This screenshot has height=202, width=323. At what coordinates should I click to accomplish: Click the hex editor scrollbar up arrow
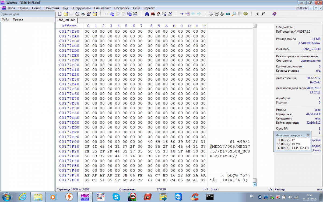[255, 26]
